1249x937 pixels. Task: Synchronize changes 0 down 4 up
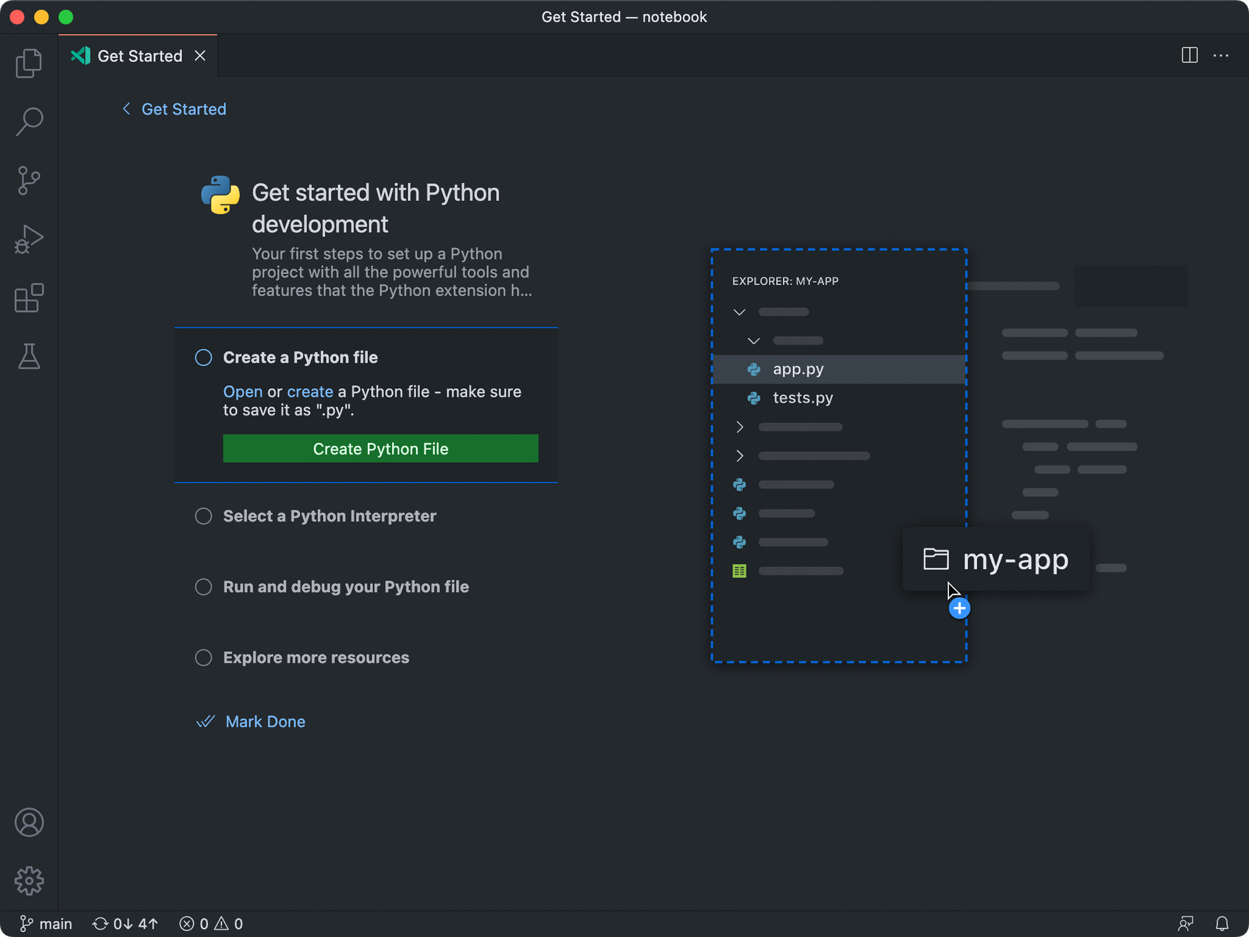(125, 924)
